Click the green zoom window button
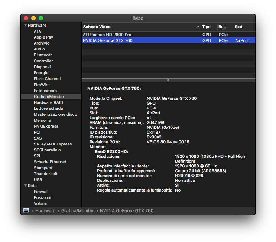The image size is (276, 242). [41, 18]
